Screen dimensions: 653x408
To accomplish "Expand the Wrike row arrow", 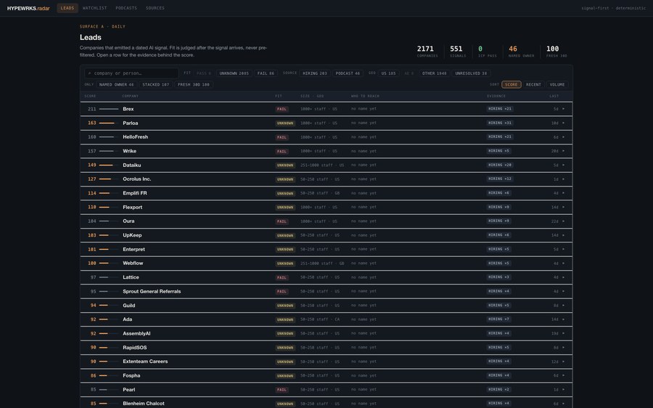I will pos(564,151).
